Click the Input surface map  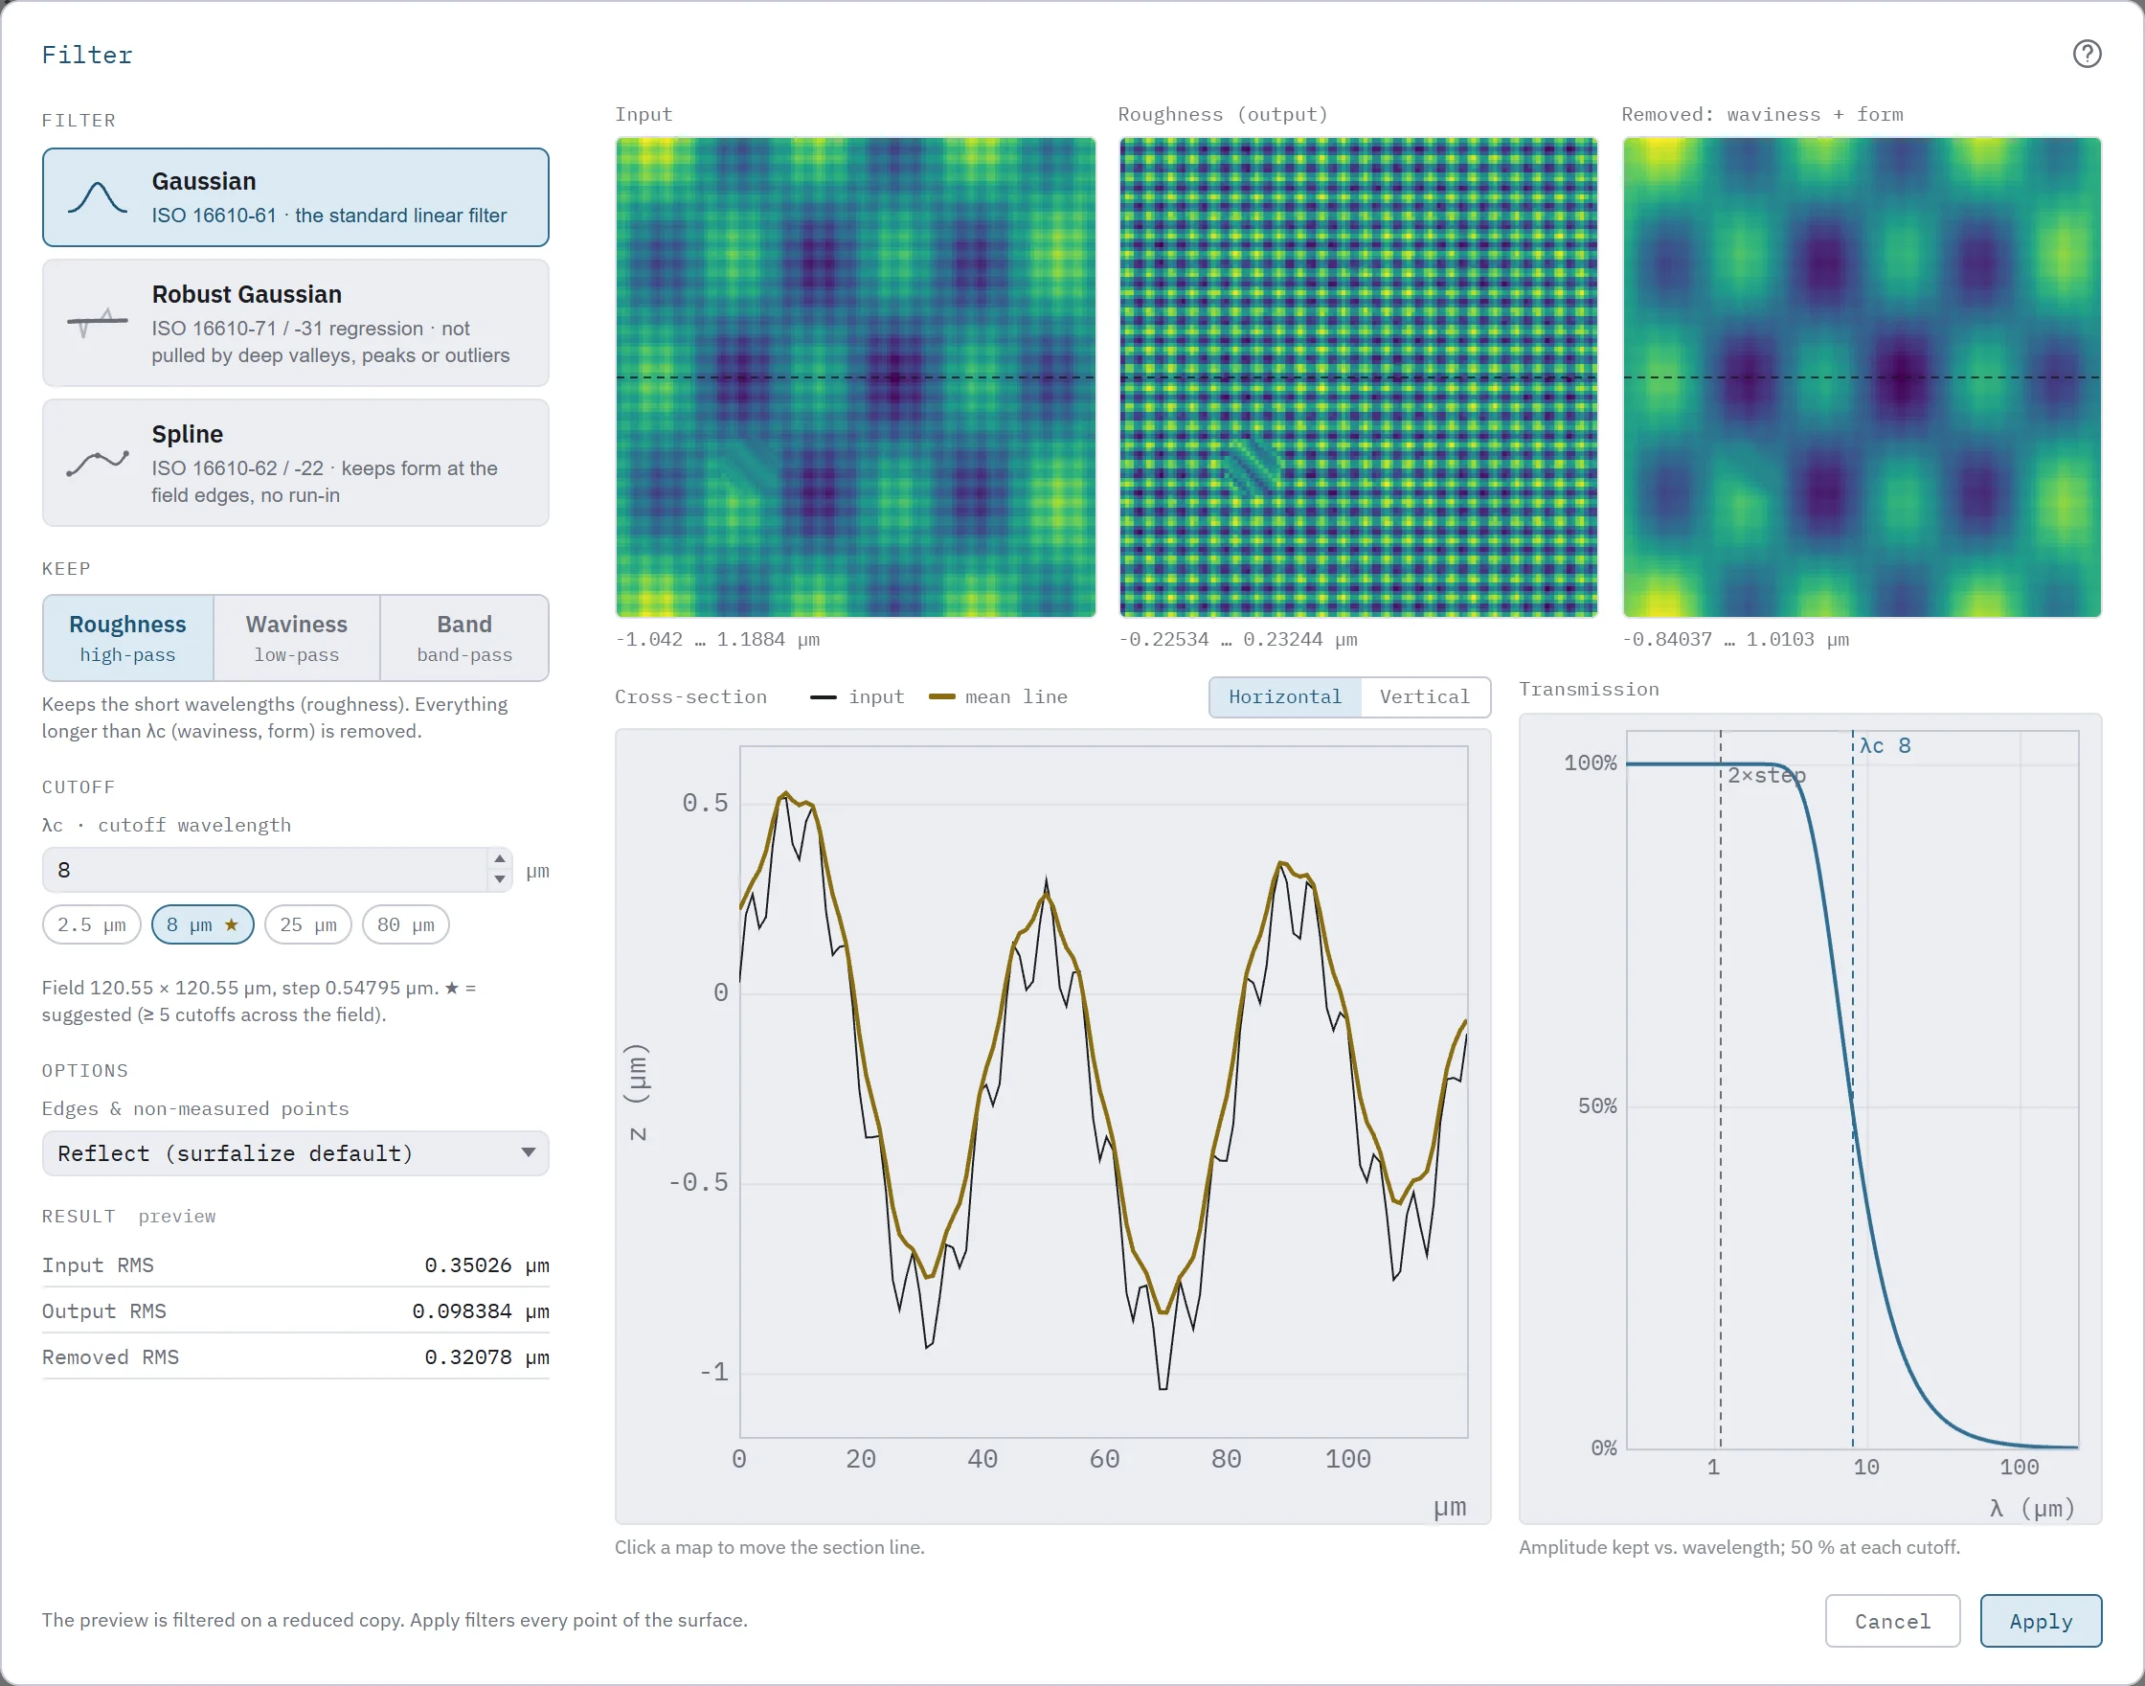tap(855, 377)
